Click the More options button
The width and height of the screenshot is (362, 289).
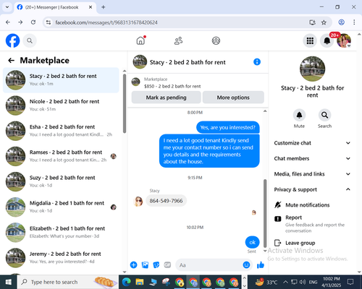tap(233, 98)
